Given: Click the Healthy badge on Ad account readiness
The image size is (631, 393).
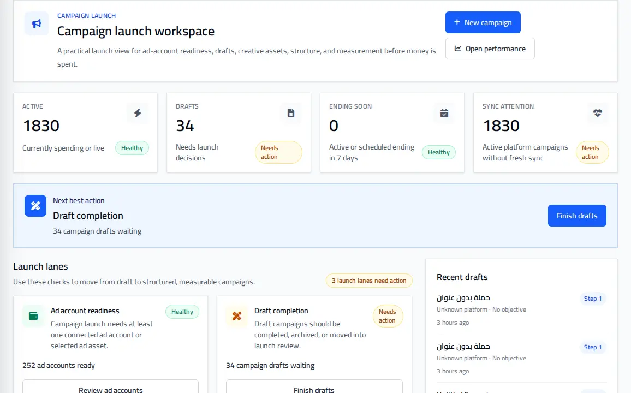Looking at the screenshot, I should coord(182,312).
